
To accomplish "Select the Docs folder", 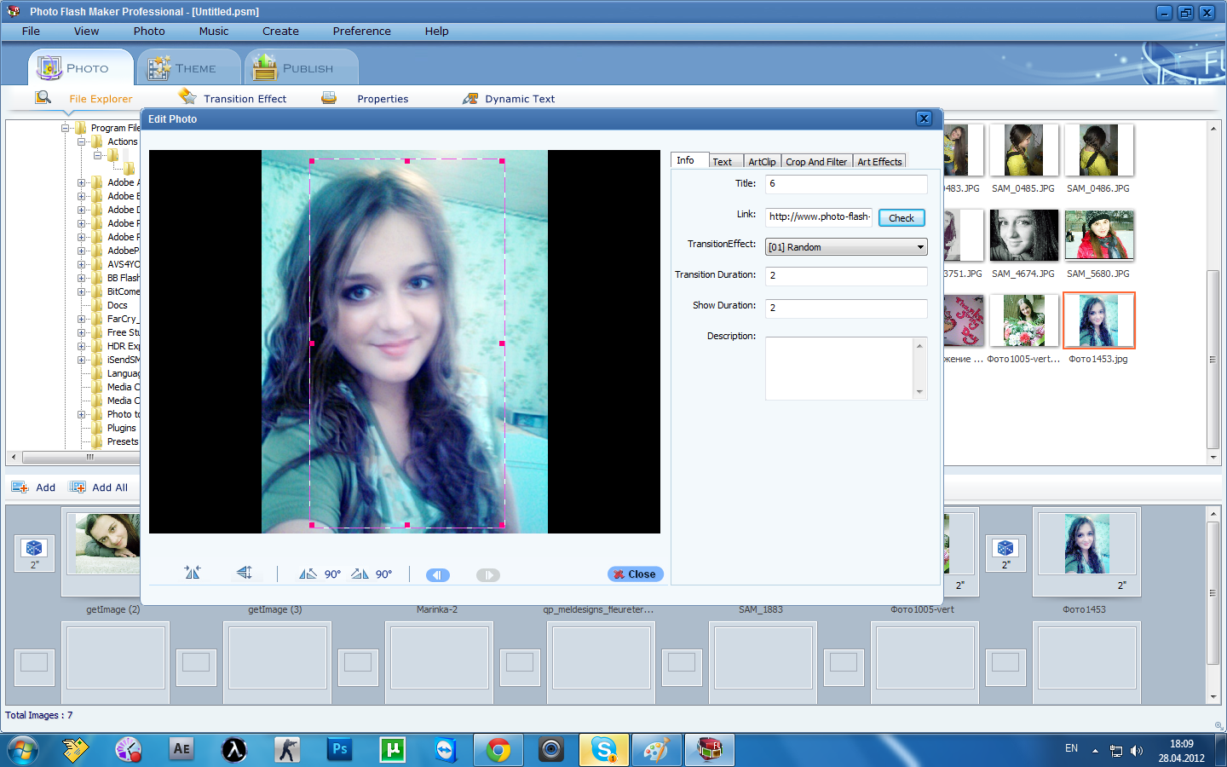I will pos(117,305).
